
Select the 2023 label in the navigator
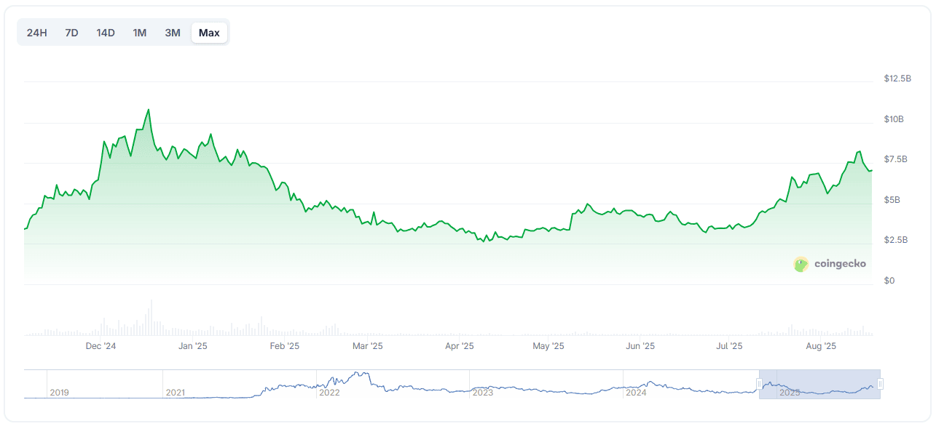(482, 393)
